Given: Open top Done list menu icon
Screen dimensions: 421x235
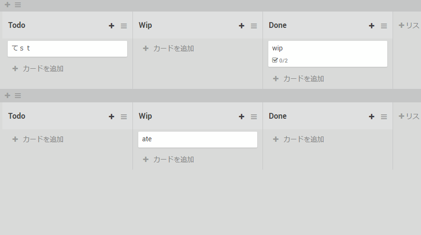Looking at the screenshot, I should 384,26.
